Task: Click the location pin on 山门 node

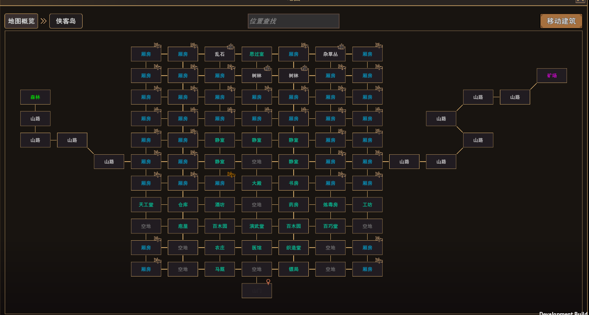Action: click(x=268, y=282)
